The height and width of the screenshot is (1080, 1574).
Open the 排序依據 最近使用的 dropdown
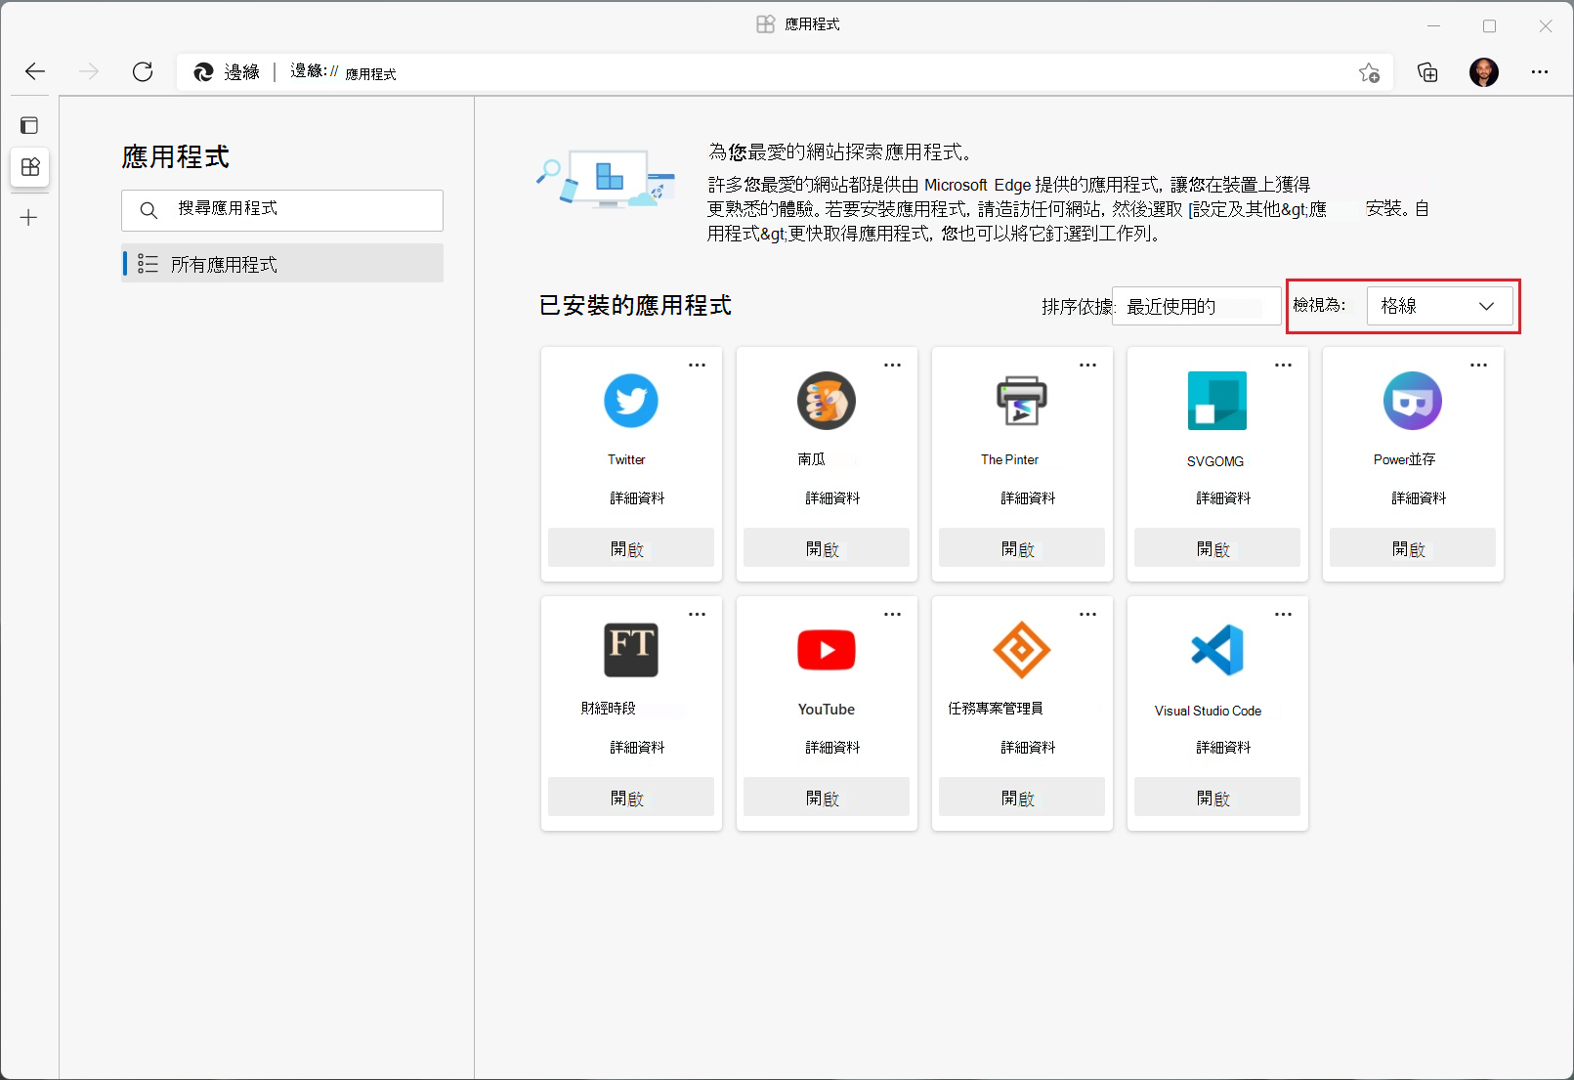(1196, 306)
